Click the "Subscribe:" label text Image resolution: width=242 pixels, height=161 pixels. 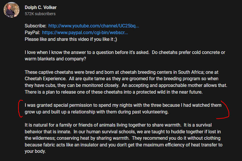35,26
